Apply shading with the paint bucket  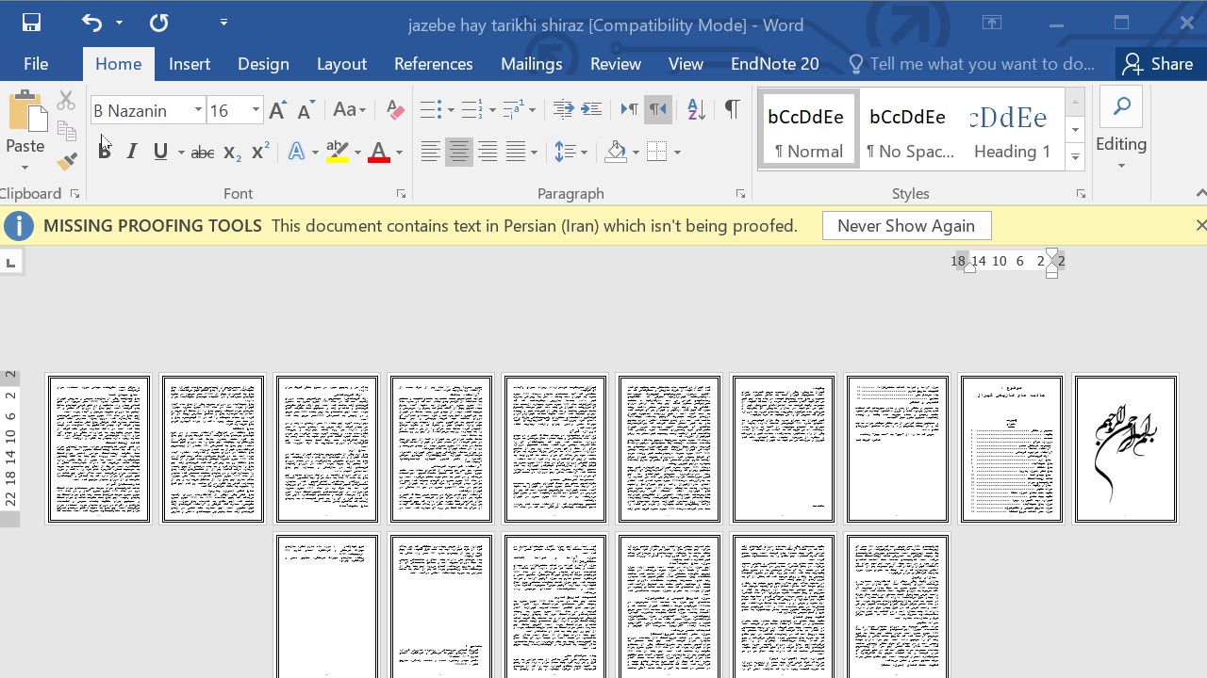[616, 152]
